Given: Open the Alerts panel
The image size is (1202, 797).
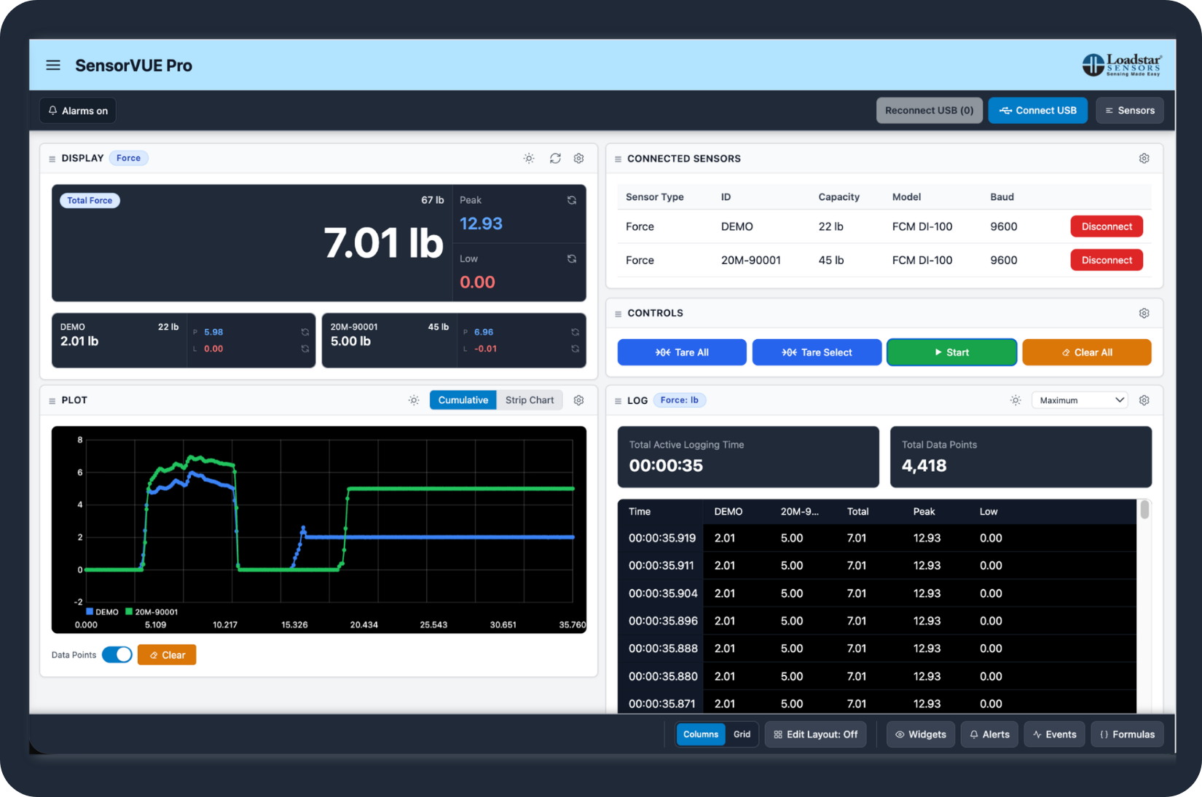Looking at the screenshot, I should click(x=989, y=734).
